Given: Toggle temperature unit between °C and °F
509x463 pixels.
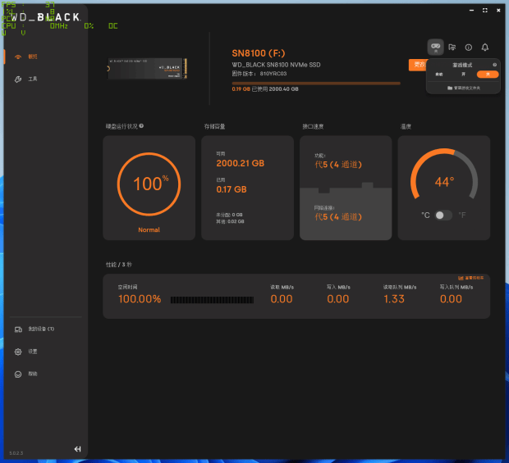Looking at the screenshot, I should [443, 216].
